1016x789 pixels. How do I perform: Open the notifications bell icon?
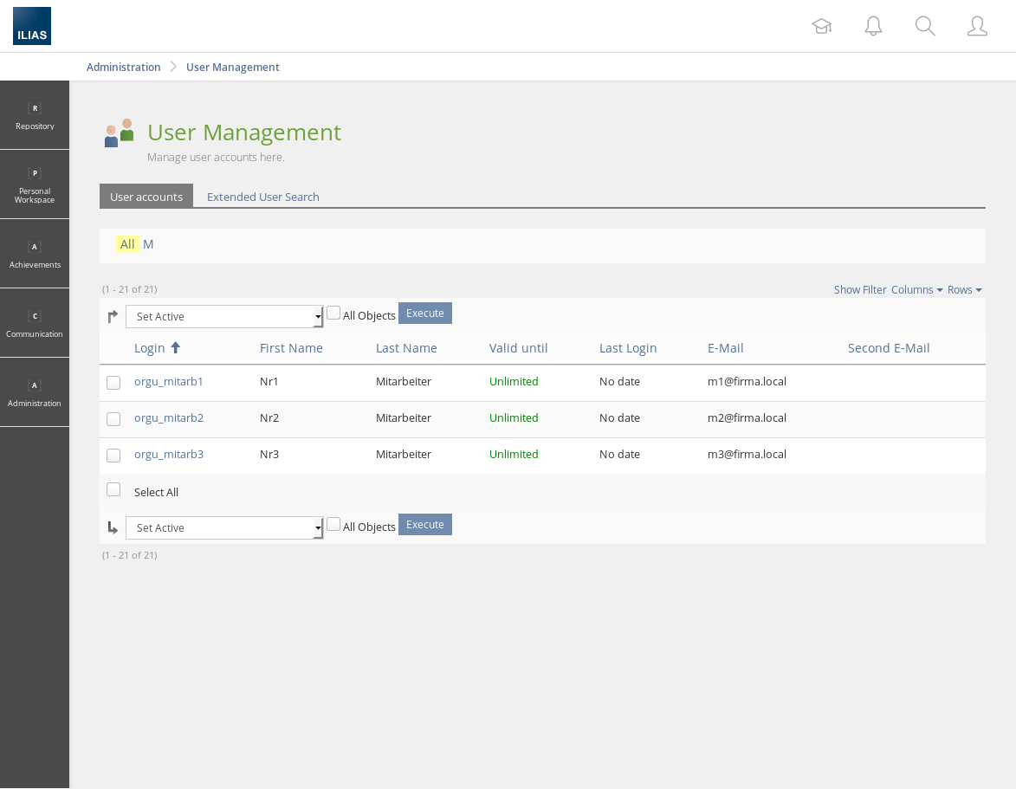[873, 26]
